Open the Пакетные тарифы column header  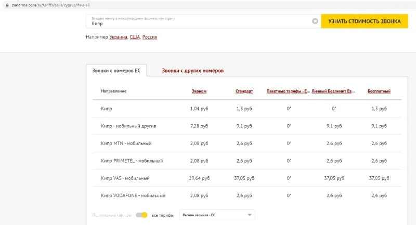(288, 91)
